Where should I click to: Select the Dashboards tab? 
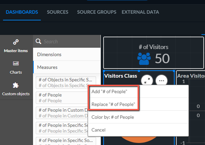[22, 12]
